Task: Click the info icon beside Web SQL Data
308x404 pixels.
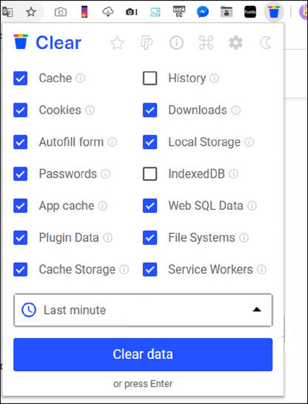Action: point(252,206)
